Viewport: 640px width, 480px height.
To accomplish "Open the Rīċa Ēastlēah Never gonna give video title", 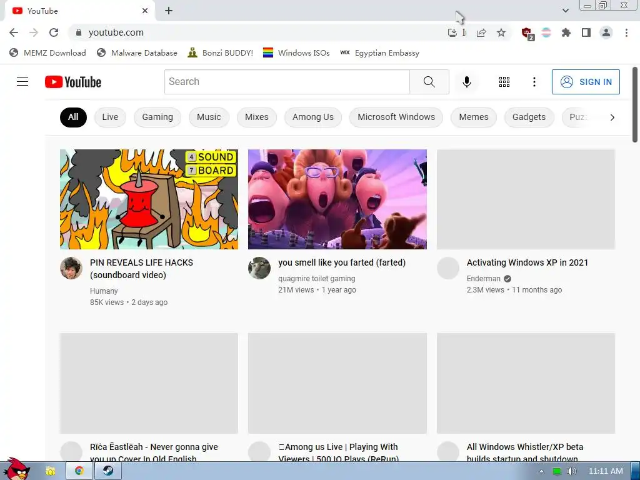I will point(154,452).
